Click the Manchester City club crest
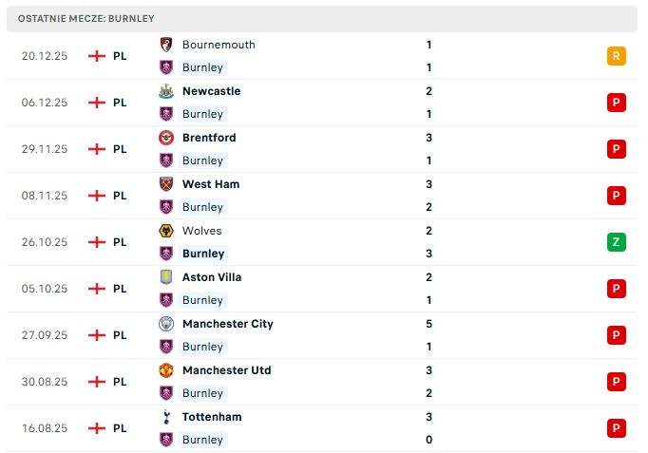The height and width of the screenshot is (453, 648). (166, 324)
